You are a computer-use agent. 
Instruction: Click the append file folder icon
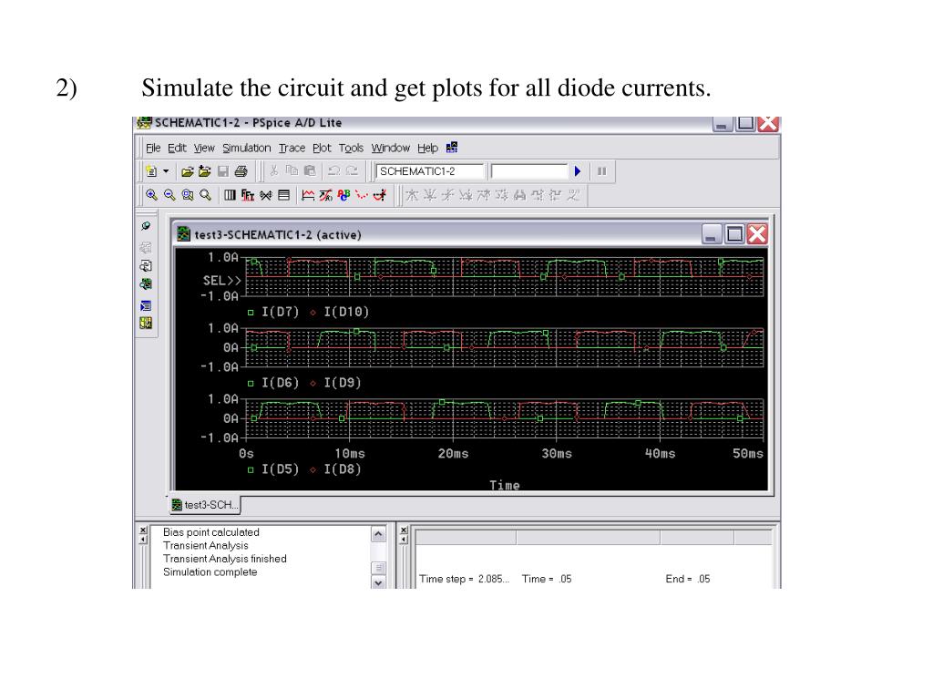click(x=205, y=171)
